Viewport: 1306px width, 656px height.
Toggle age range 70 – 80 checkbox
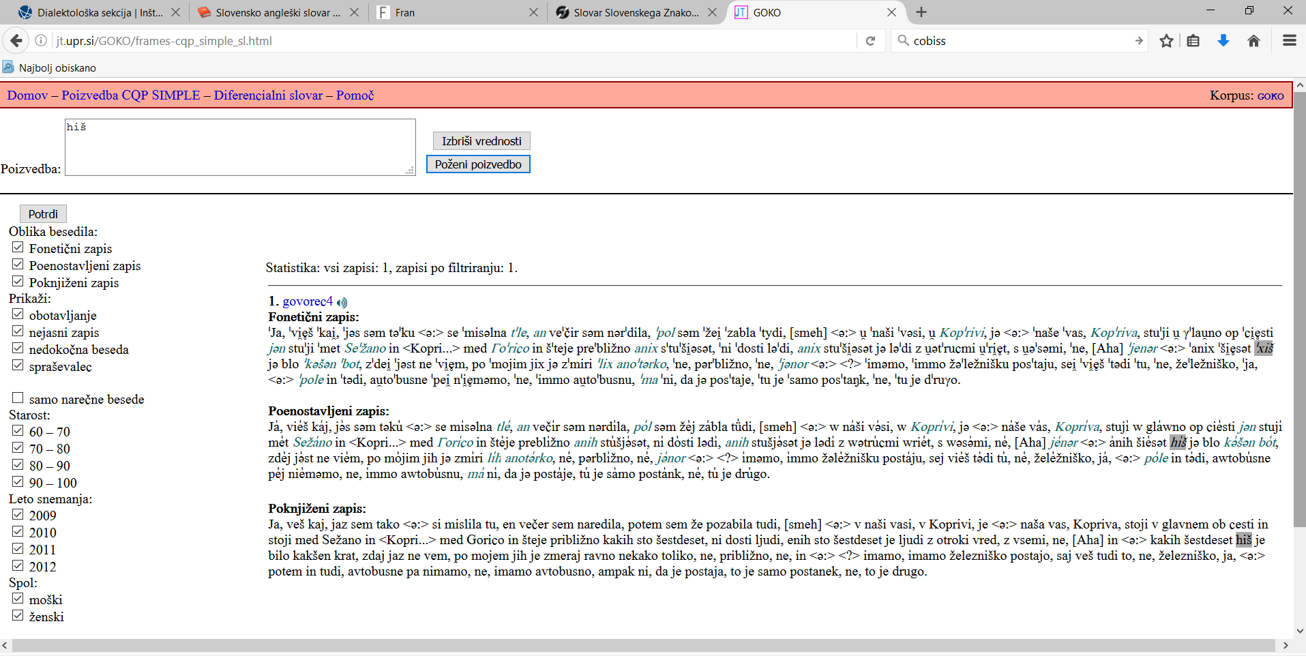coord(18,448)
